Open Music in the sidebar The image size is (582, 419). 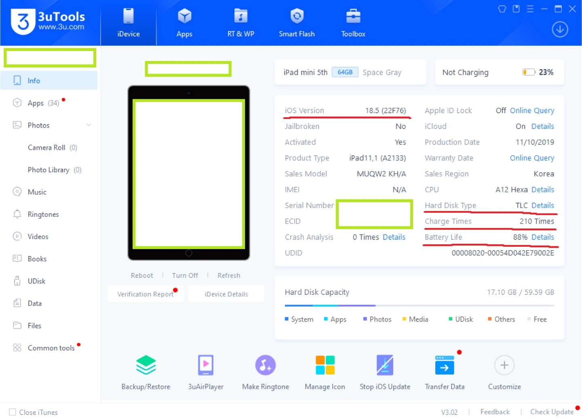(49, 192)
